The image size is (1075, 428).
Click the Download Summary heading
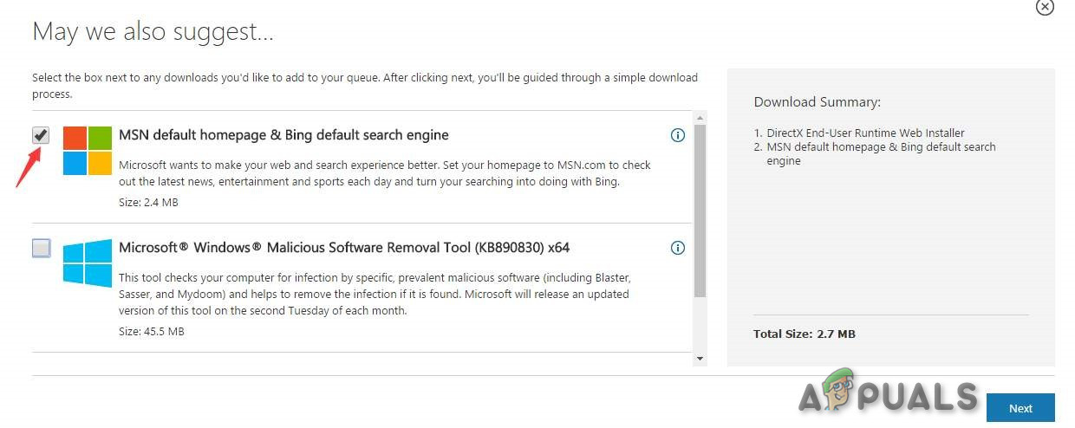[x=817, y=102]
